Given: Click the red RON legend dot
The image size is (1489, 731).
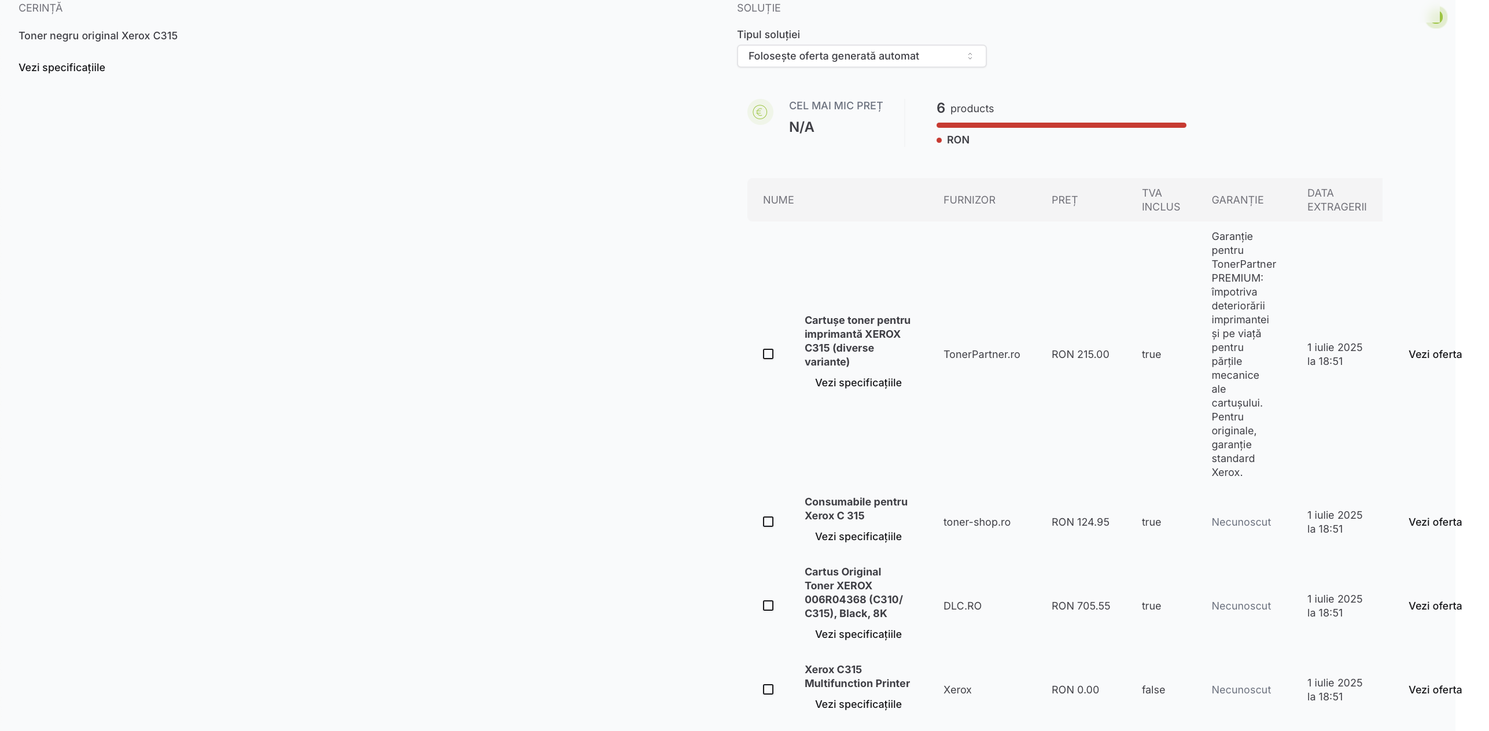Looking at the screenshot, I should 939,140.
